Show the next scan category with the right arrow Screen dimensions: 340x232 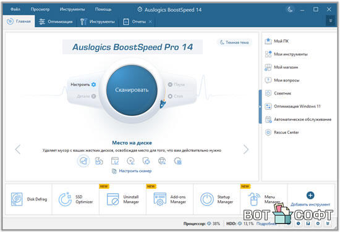pos(245,149)
